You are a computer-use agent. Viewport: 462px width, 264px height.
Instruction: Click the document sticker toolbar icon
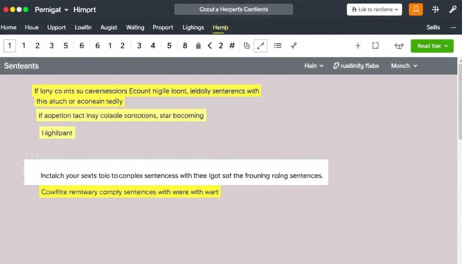coord(247,46)
